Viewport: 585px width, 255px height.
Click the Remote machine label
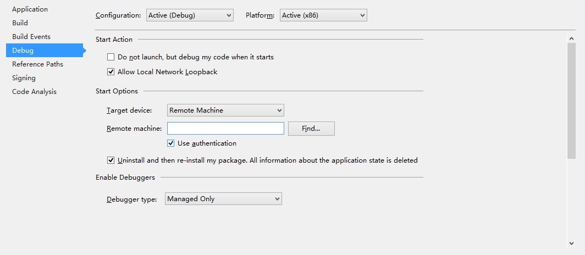[134, 129]
